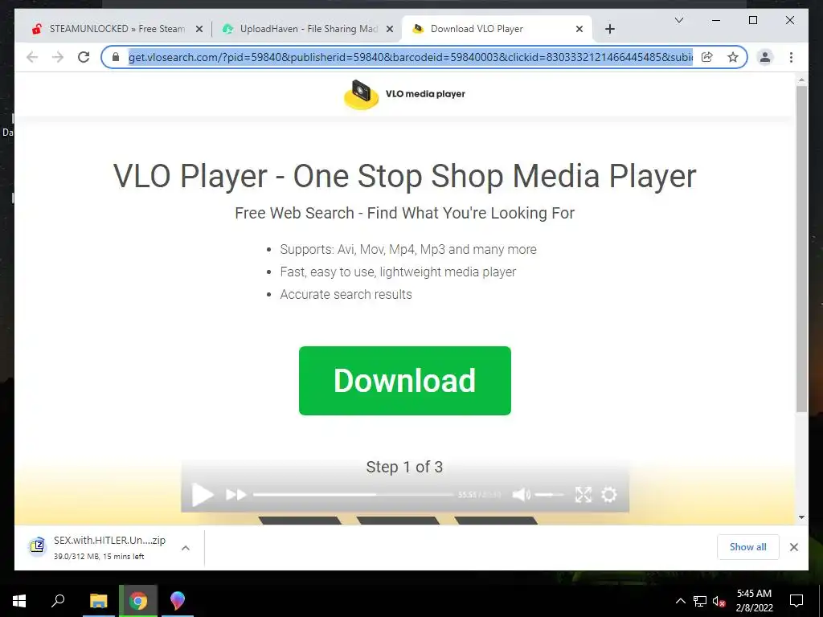Screen dimensions: 823x617
Task: Go forward to the next page
Action: point(58,57)
